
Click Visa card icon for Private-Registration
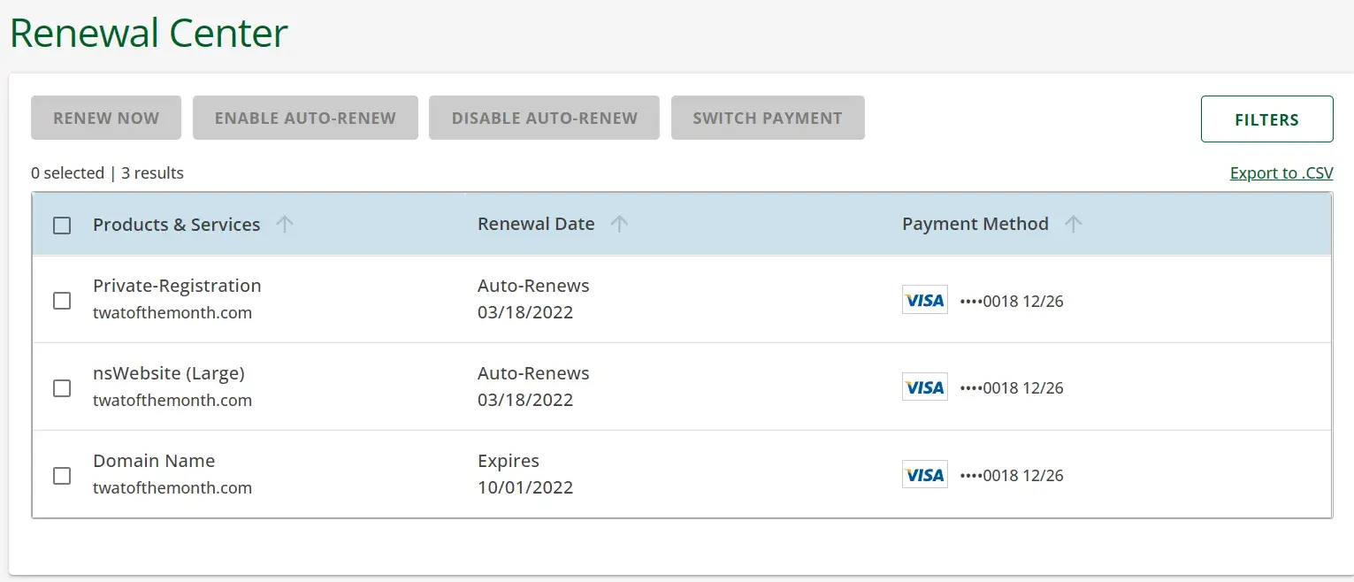tap(924, 300)
